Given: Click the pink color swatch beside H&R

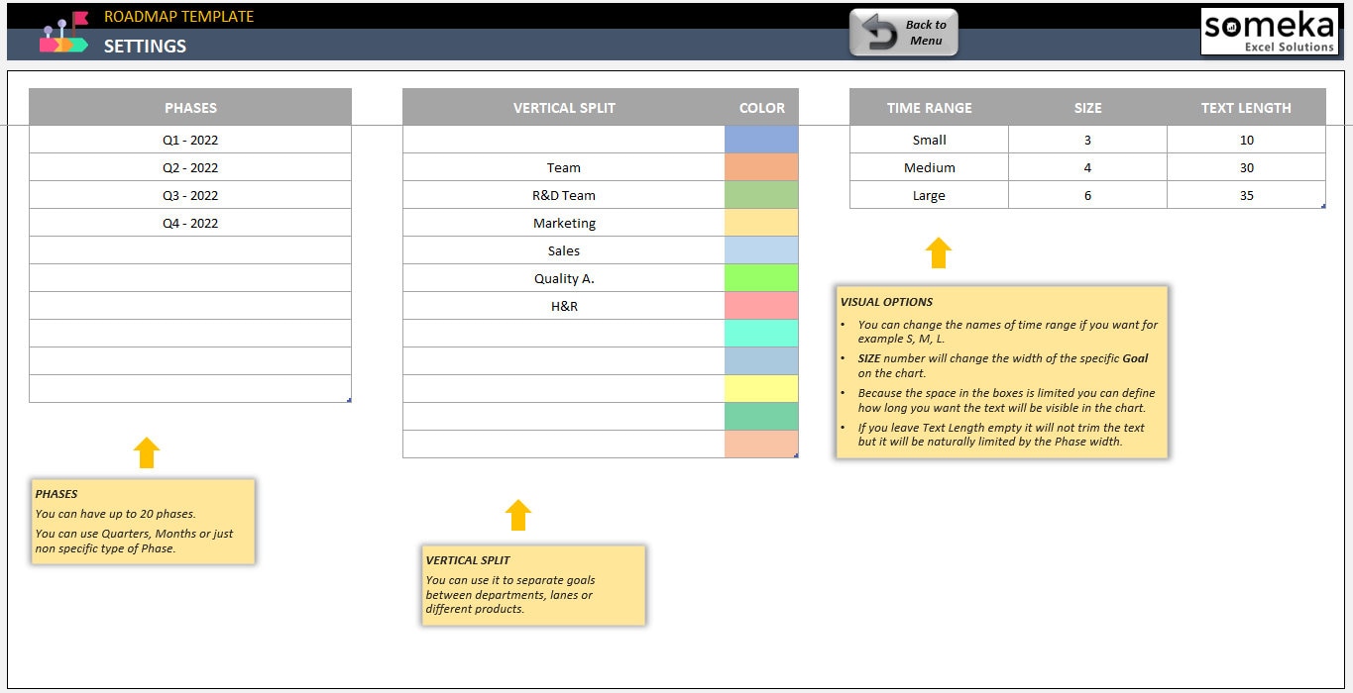Looking at the screenshot, I should [x=761, y=306].
